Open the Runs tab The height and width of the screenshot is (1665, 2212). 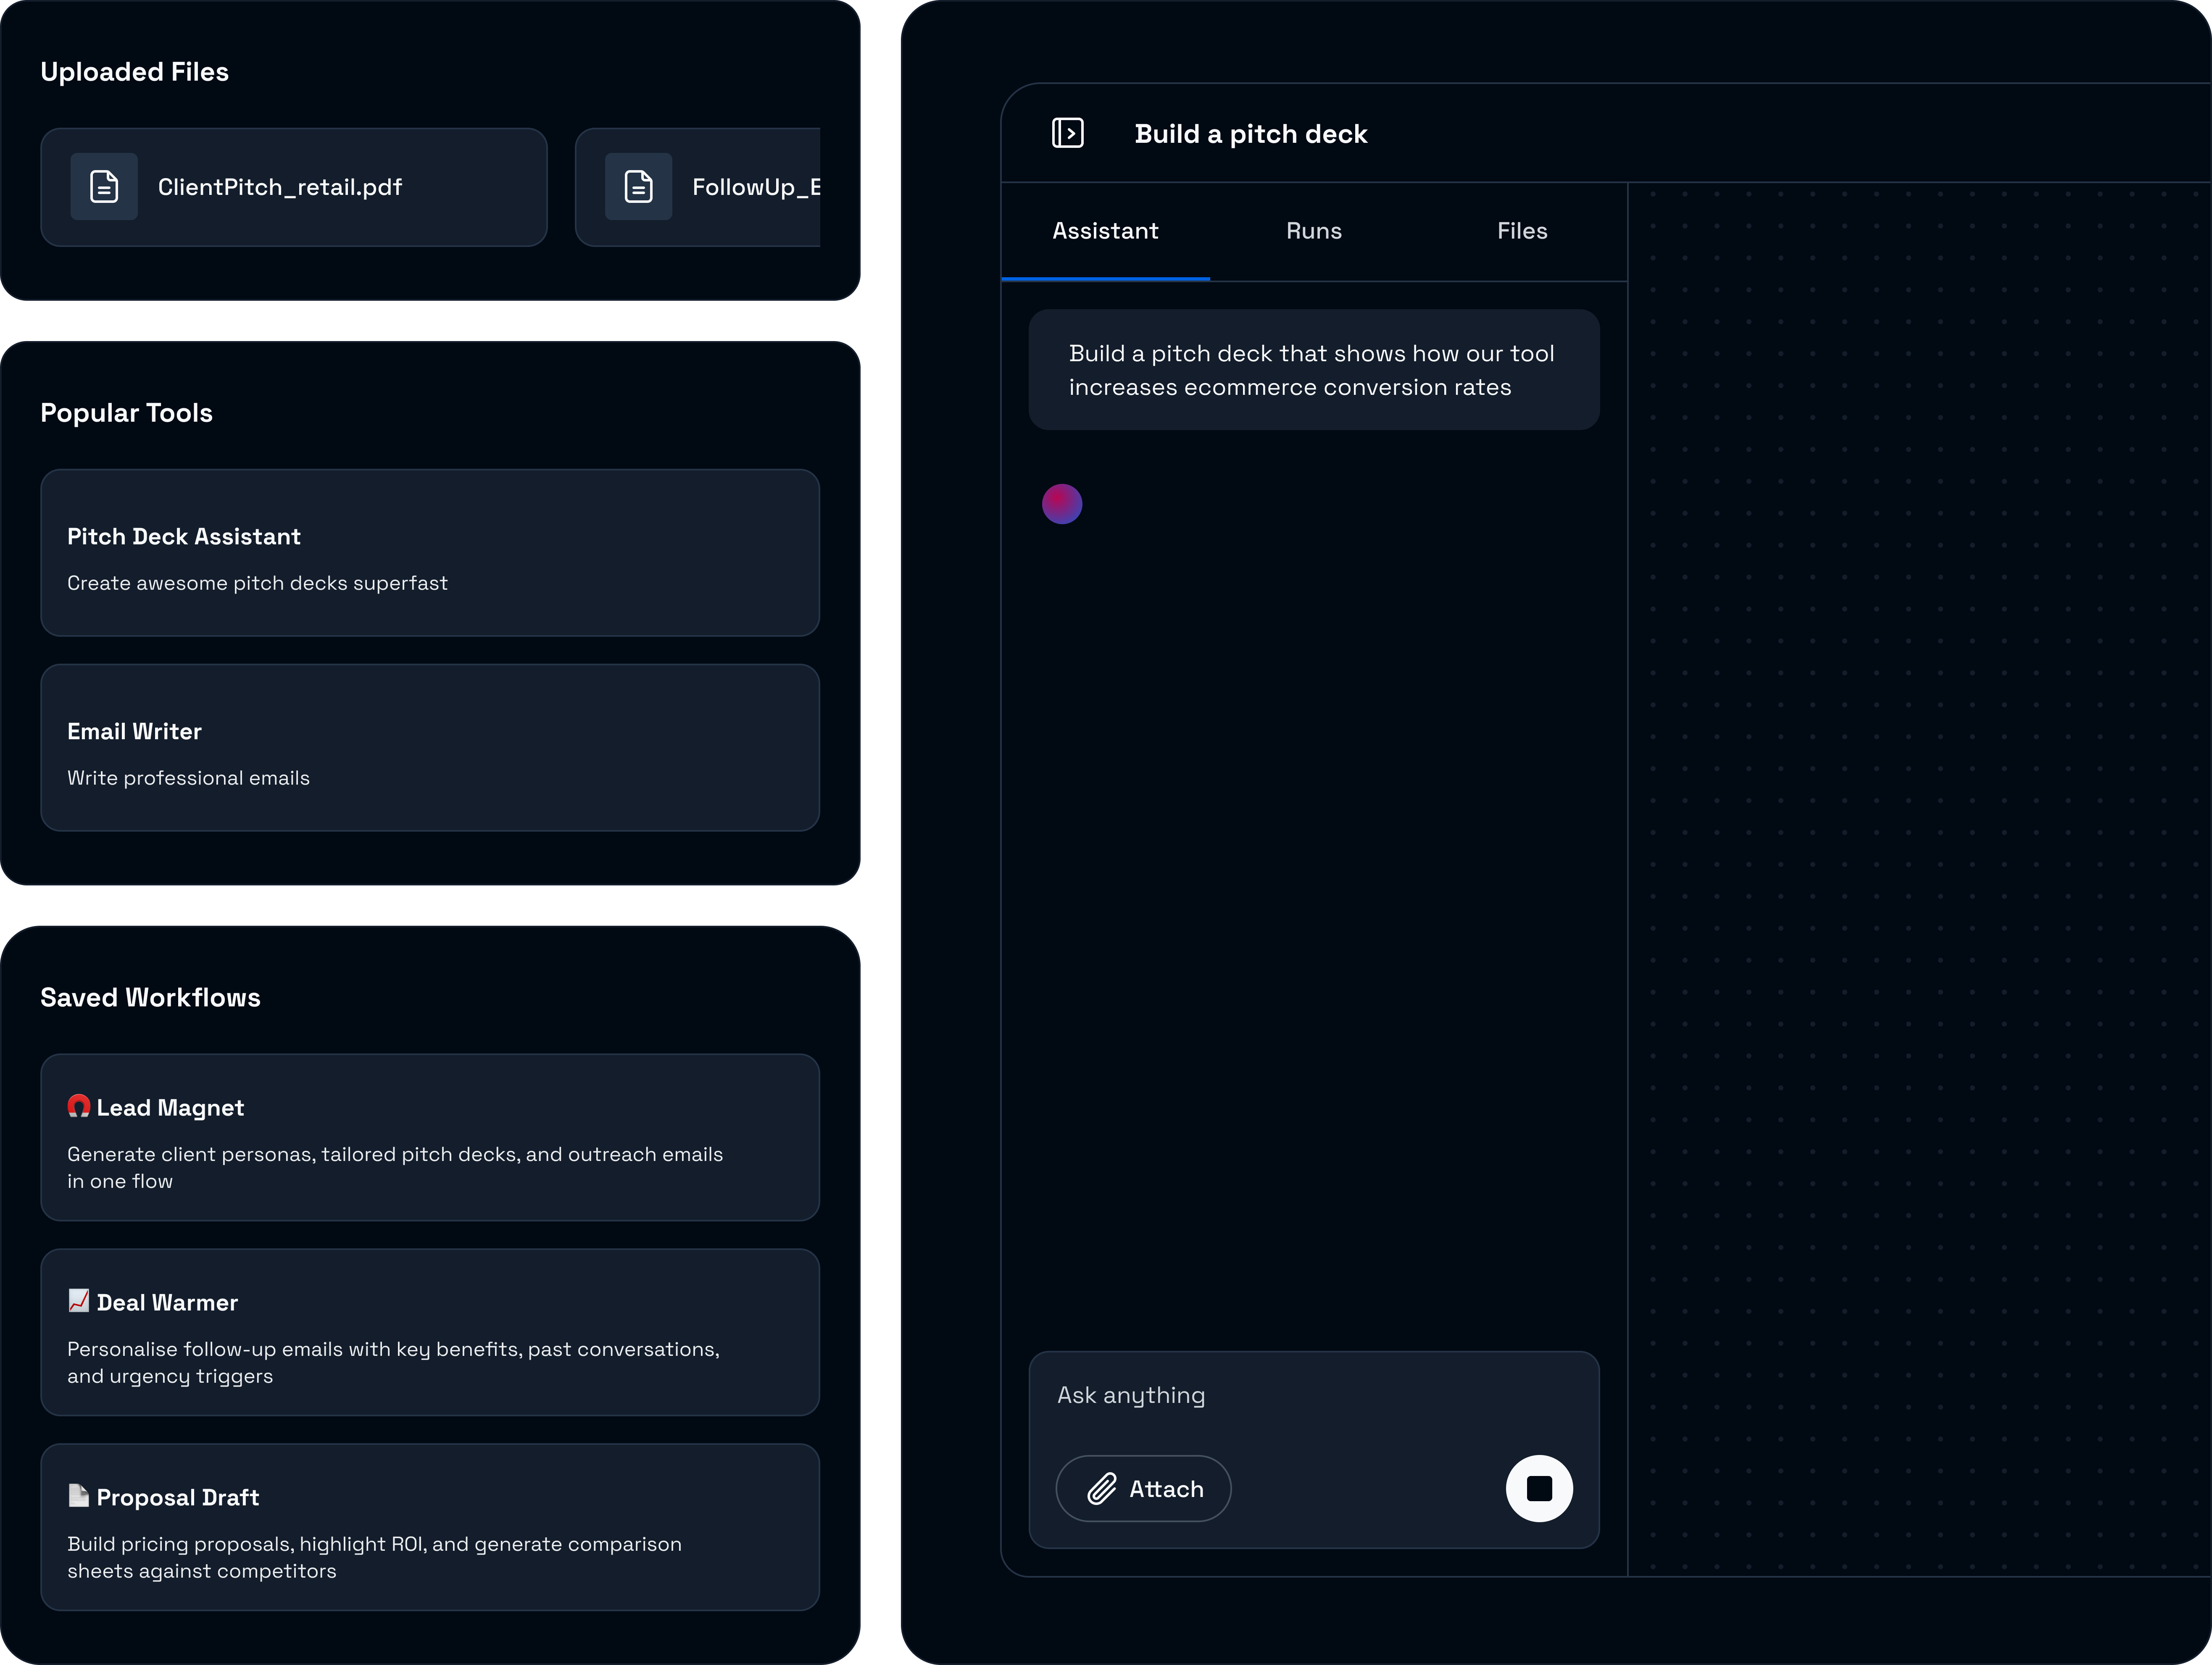1314,231
